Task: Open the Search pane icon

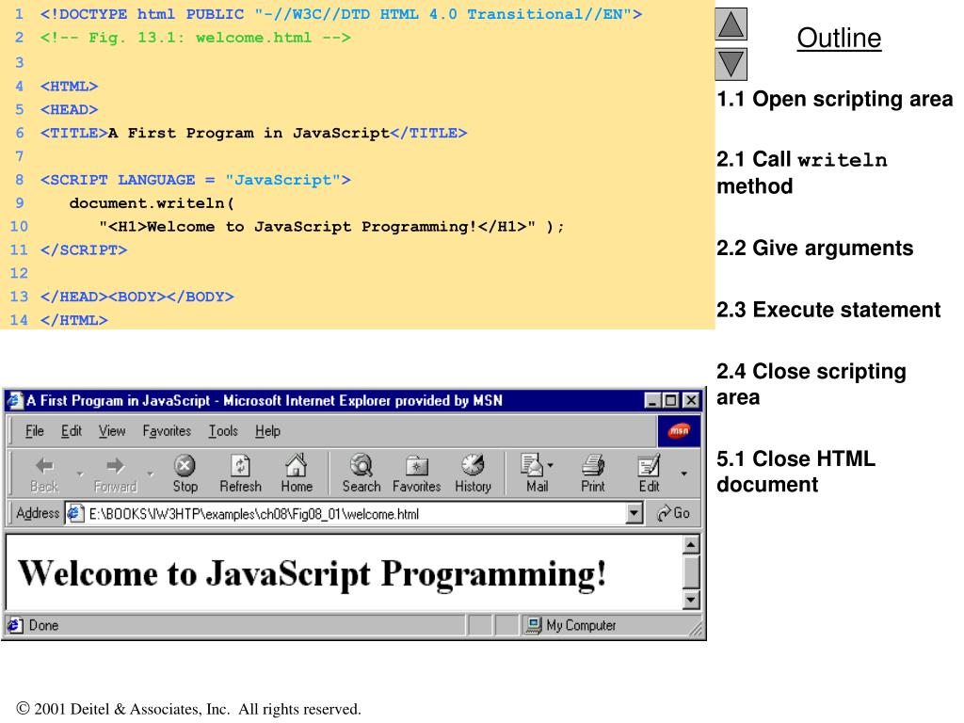Action: 361,465
